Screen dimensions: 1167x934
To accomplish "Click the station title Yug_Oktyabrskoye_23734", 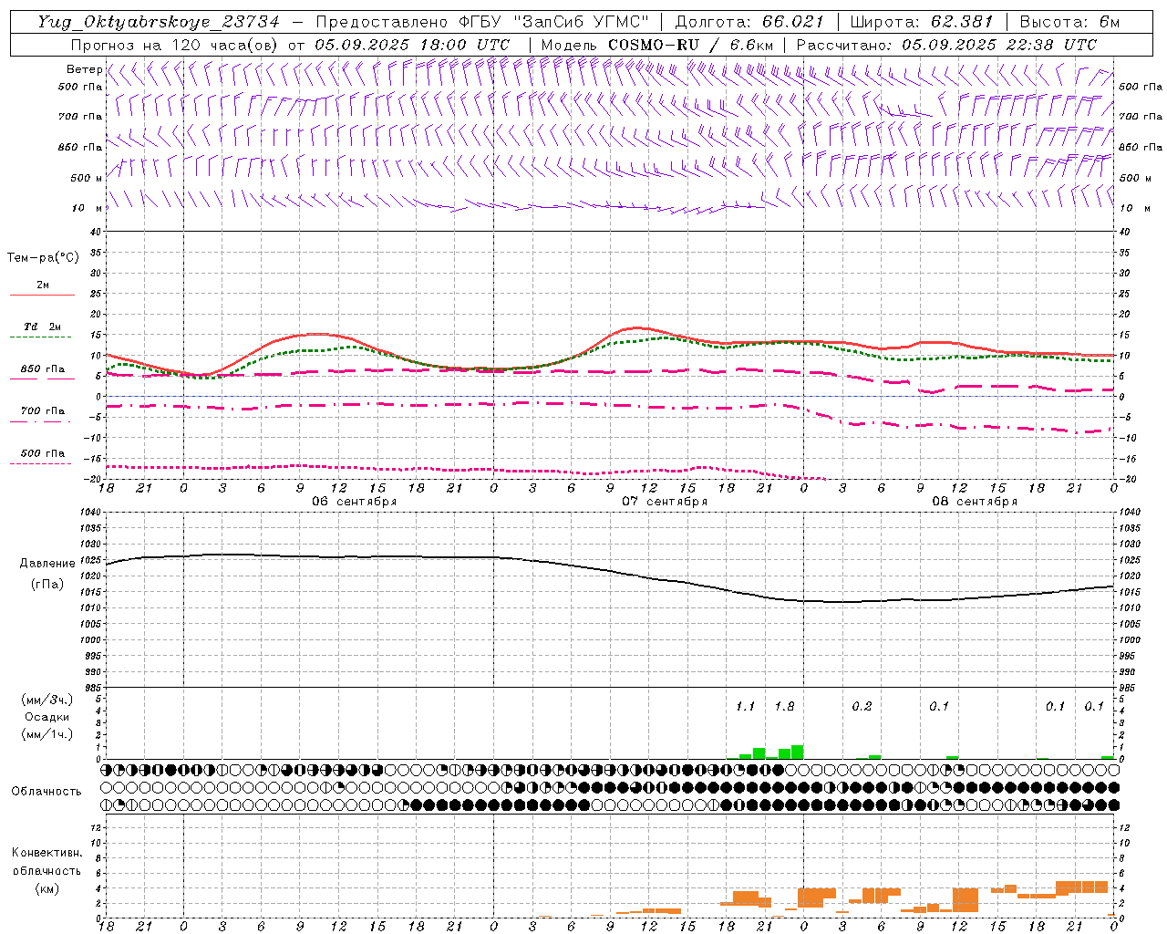I will [159, 22].
